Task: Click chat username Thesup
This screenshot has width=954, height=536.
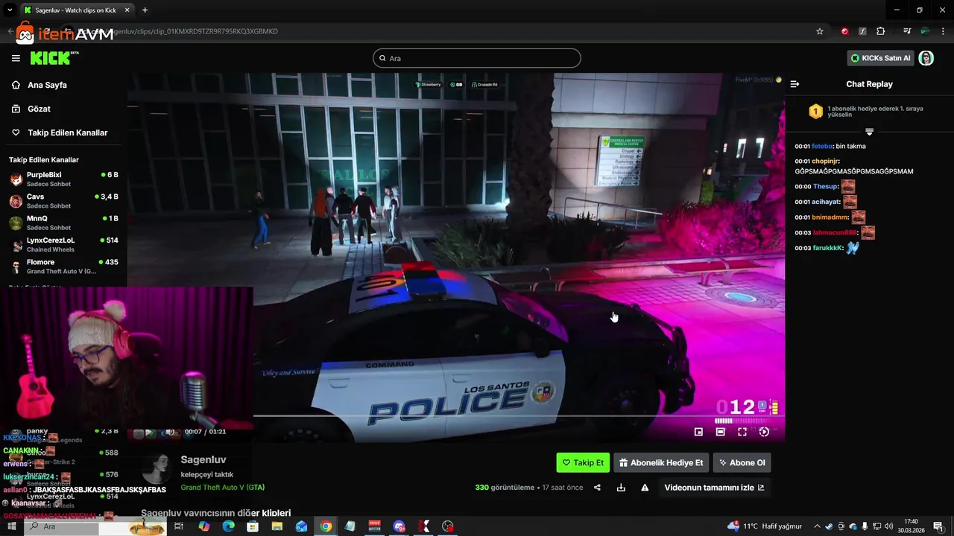Action: [825, 186]
